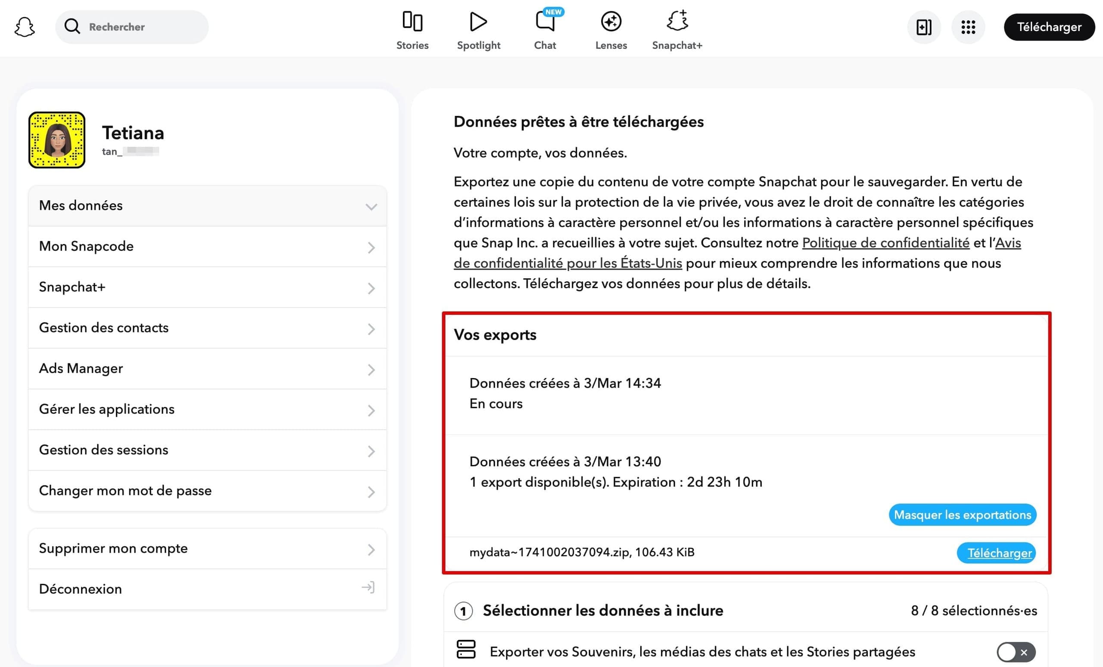1103x667 pixels.
Task: Click the Changer mon mot de passe chevron
Action: (371, 492)
